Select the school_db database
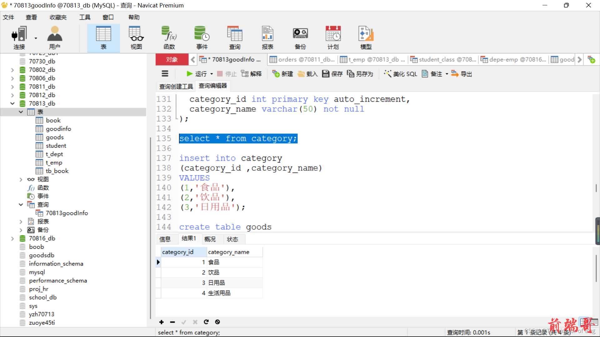Viewport: 600px width, 337px height. pyautogui.click(x=43, y=297)
